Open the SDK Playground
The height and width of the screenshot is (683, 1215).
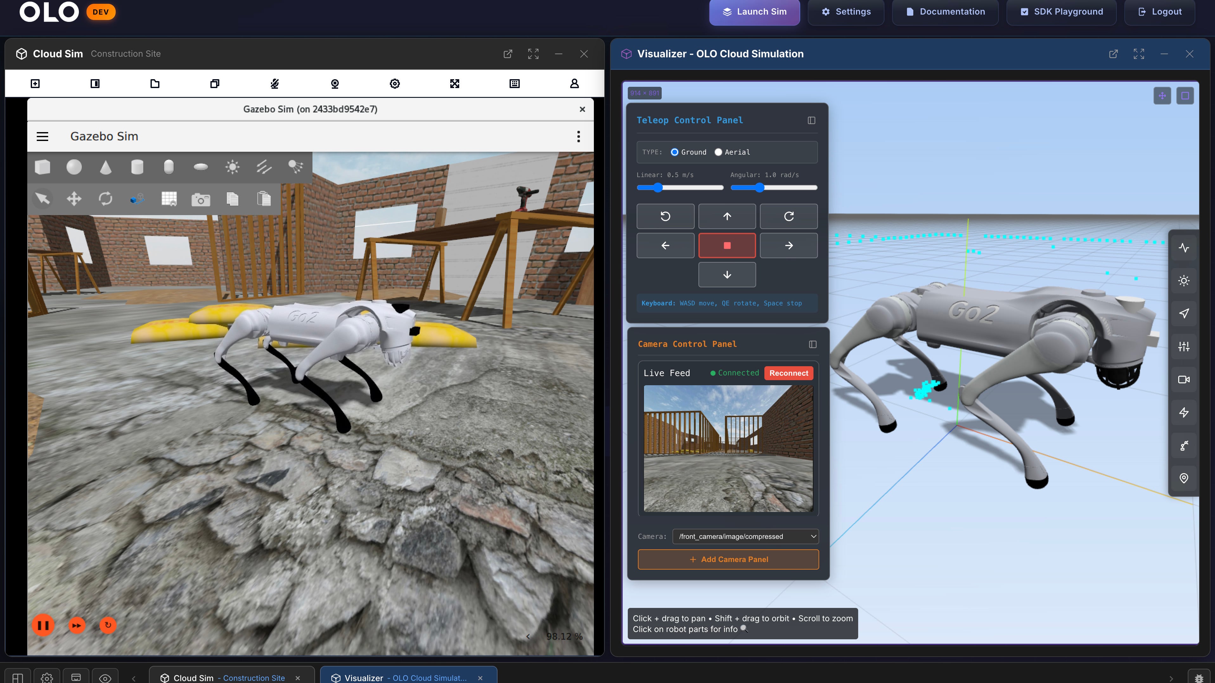coord(1061,12)
